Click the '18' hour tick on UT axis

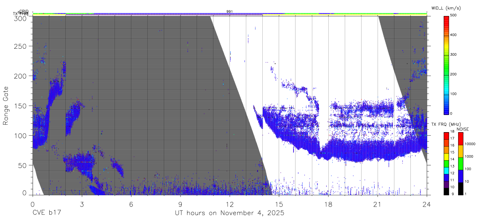[x=328, y=204]
